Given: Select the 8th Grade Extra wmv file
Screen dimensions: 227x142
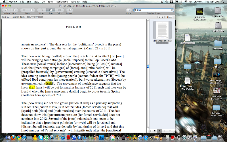Looking at the screenshot, I should 200,14.
